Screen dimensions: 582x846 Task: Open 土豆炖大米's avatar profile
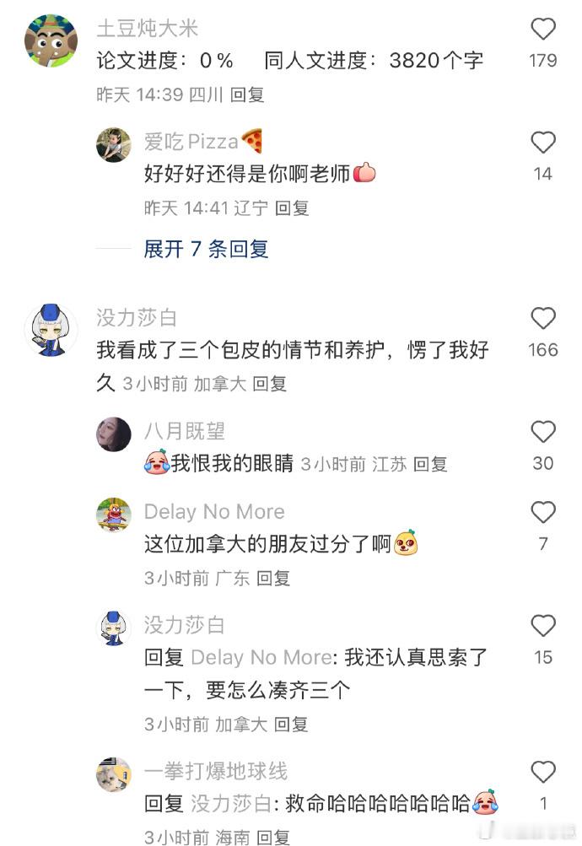[x=51, y=41]
